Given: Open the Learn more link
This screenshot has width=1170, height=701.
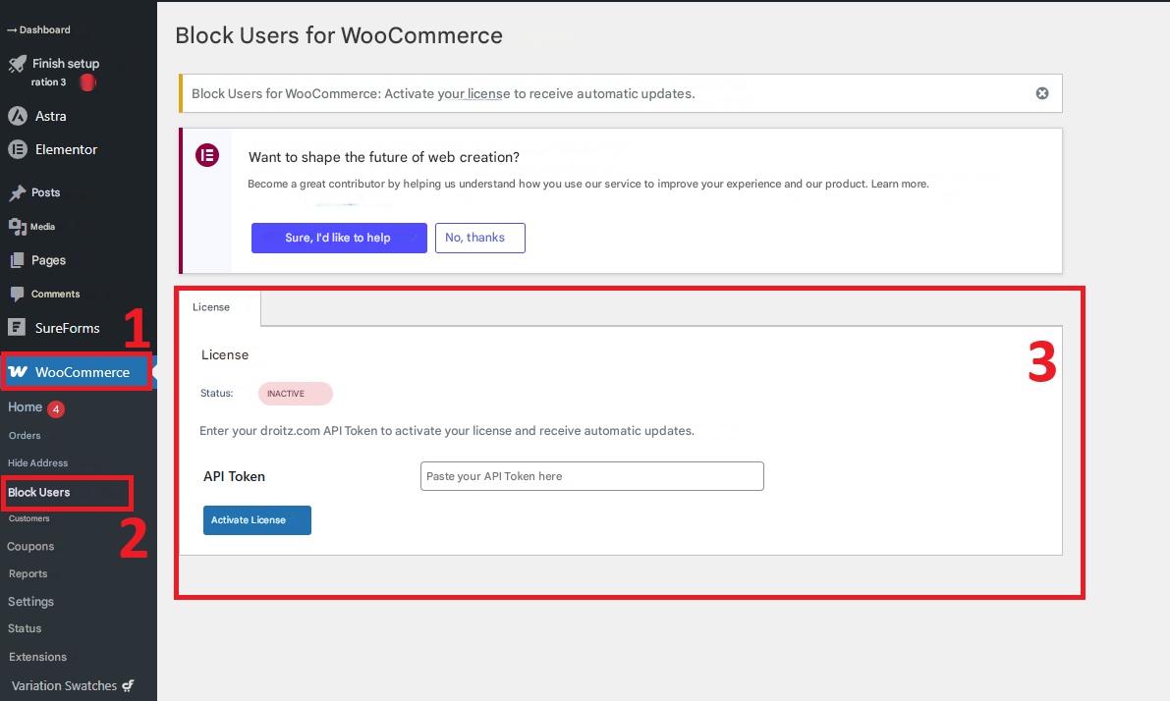Looking at the screenshot, I should pyautogui.click(x=899, y=184).
